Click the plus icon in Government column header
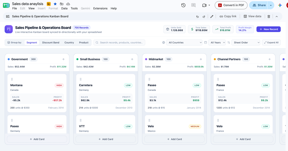Viewport: 288px width, 151px height. (63, 59)
